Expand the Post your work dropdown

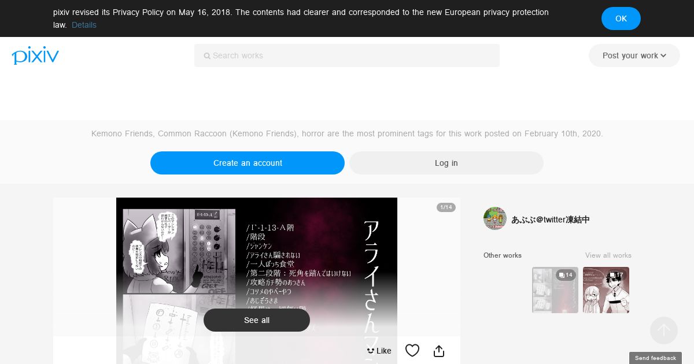click(x=634, y=55)
